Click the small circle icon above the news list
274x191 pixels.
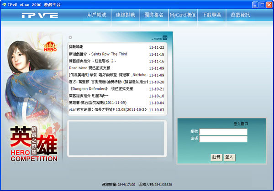(x=70, y=37)
